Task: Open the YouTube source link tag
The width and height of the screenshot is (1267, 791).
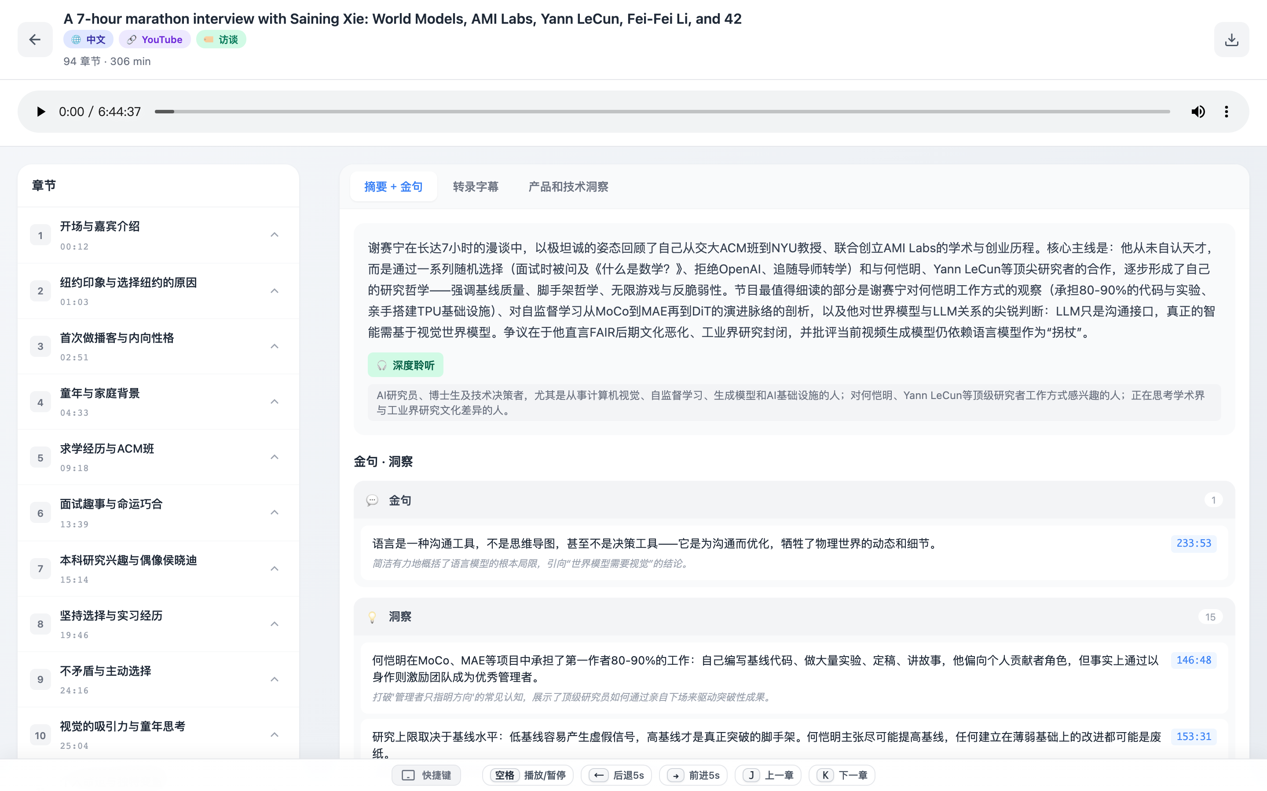Action: [154, 39]
